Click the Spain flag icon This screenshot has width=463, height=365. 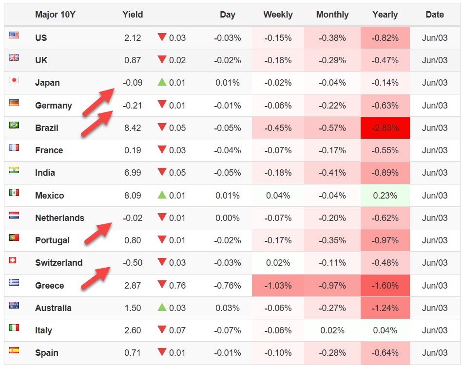coord(14,350)
